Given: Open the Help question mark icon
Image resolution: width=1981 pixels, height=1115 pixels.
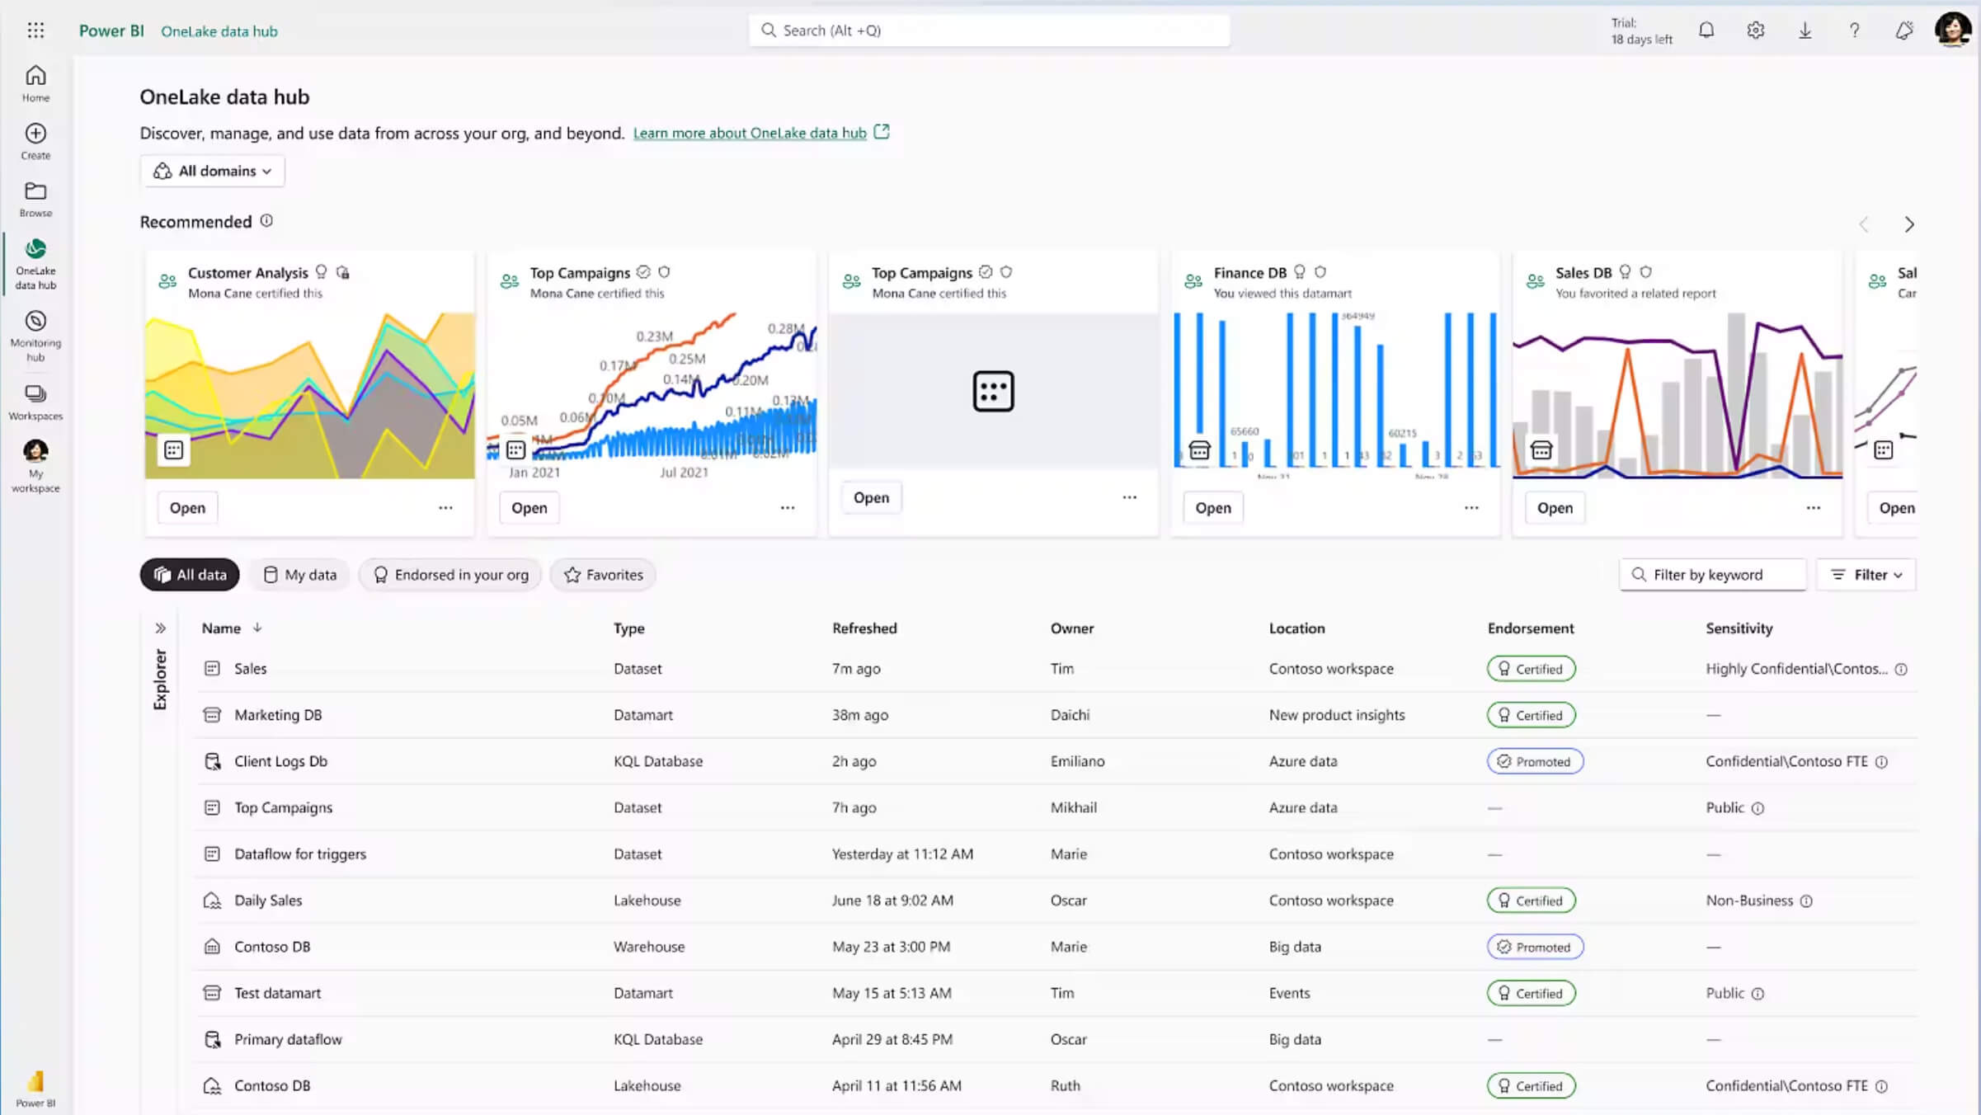Looking at the screenshot, I should 1854,30.
